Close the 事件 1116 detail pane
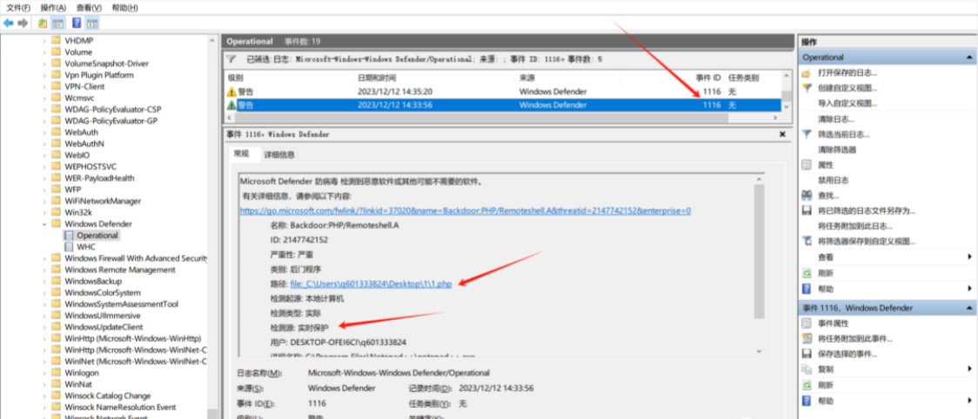The height and width of the screenshot is (419, 978). tap(782, 134)
